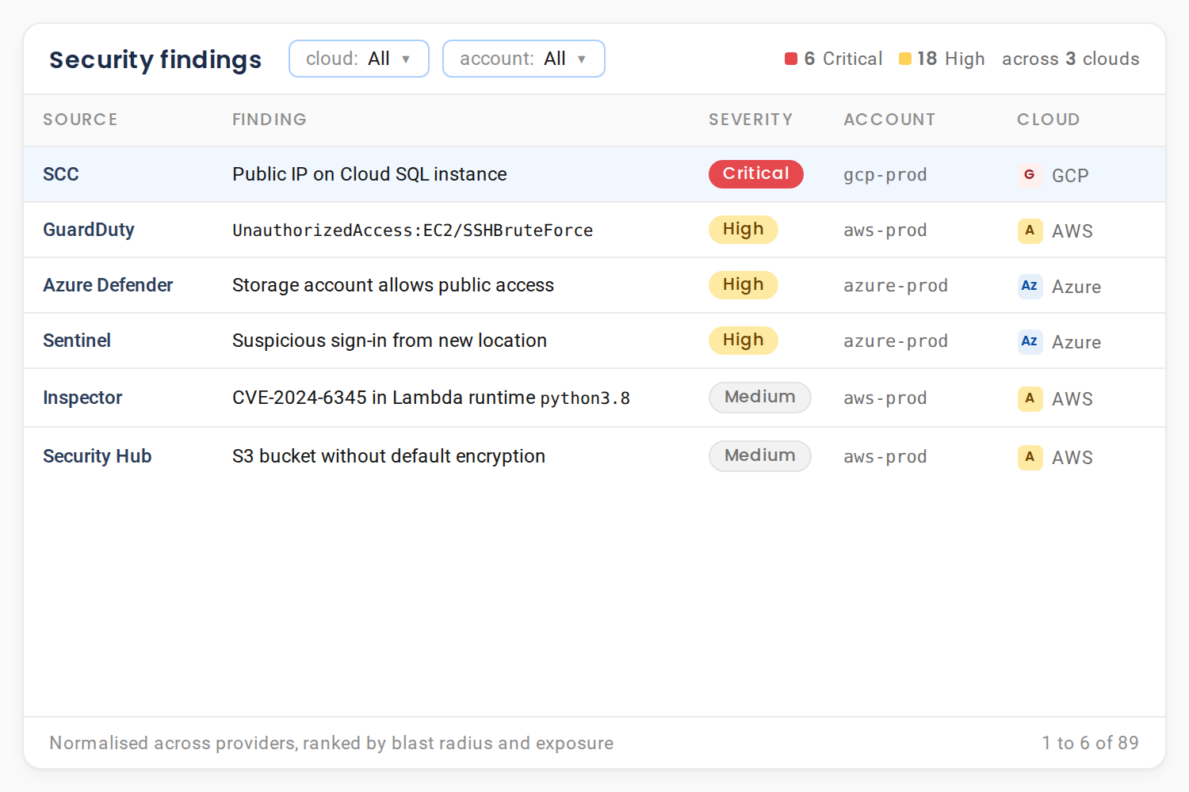Click the 'Security findings' title
The height and width of the screenshot is (792, 1189).
[x=155, y=59]
